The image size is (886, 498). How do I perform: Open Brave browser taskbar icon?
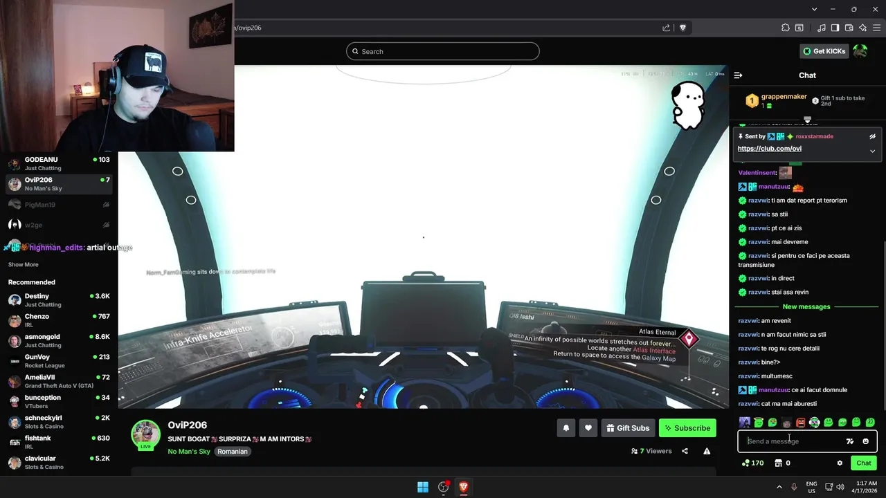[x=463, y=487]
